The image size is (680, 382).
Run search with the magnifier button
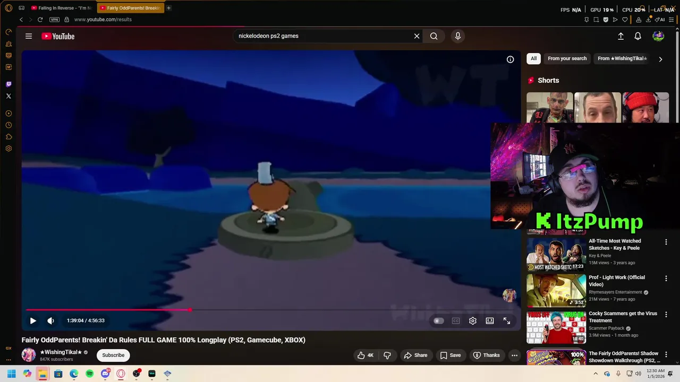pos(434,36)
